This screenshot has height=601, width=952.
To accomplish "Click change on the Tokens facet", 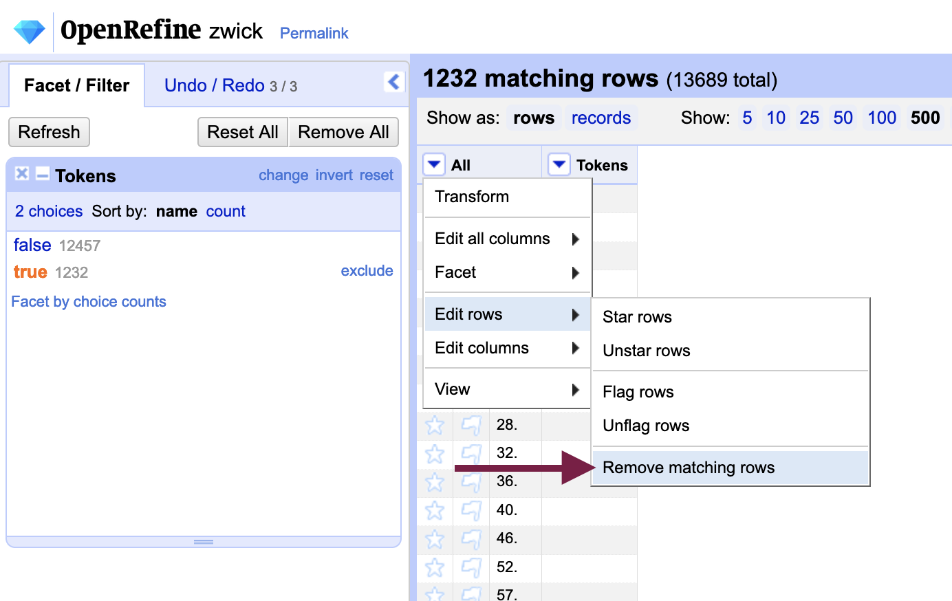I will tap(283, 175).
